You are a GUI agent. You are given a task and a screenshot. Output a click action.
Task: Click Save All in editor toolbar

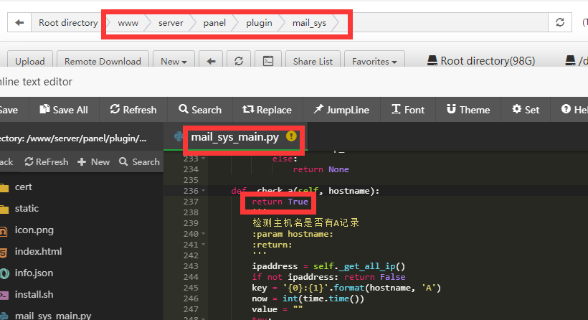pyautogui.click(x=63, y=110)
